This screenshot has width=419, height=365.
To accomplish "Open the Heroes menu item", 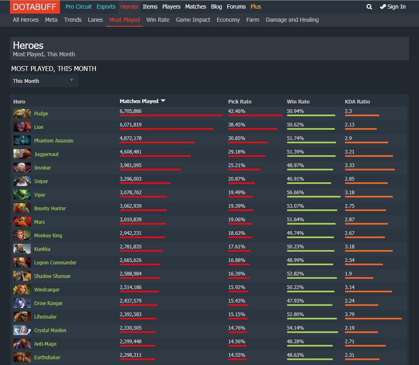I will click(129, 7).
